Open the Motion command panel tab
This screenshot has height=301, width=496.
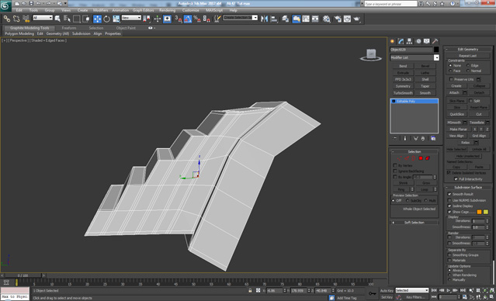tap(418, 41)
